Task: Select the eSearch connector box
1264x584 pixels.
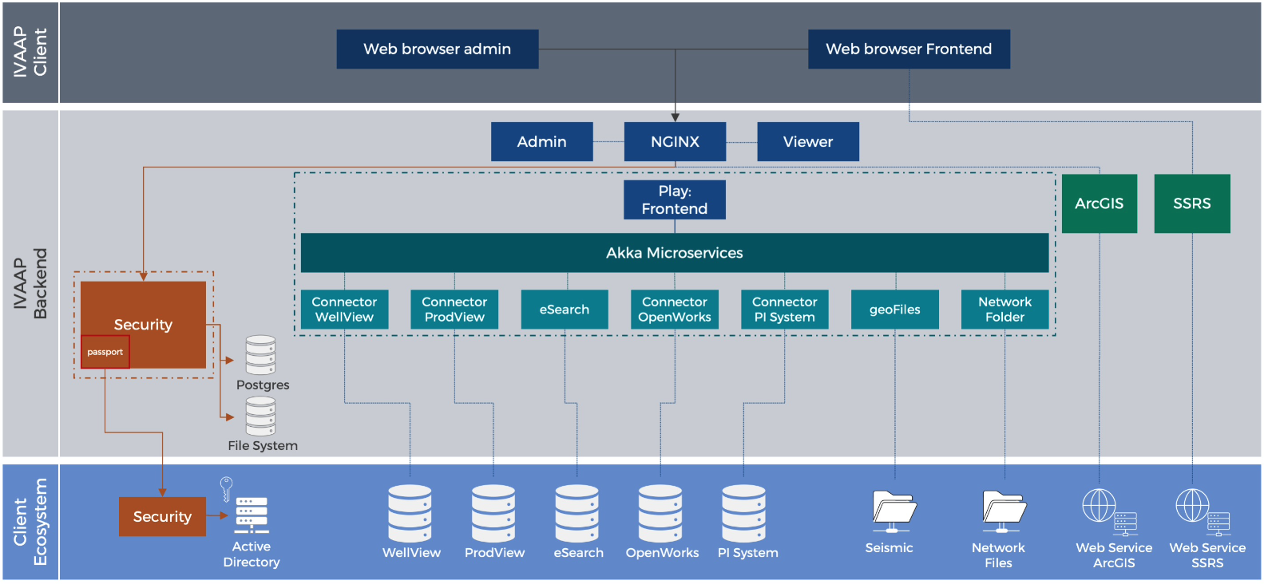Action: pyautogui.click(x=565, y=310)
